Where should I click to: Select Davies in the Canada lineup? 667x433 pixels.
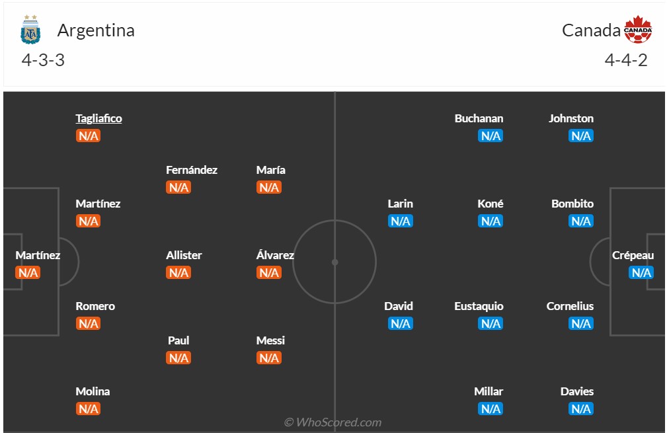pyautogui.click(x=577, y=392)
